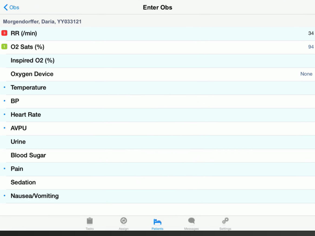Screen dimensions: 315x236
Task: Tap the Temperature observation row
Action: tap(157, 87)
